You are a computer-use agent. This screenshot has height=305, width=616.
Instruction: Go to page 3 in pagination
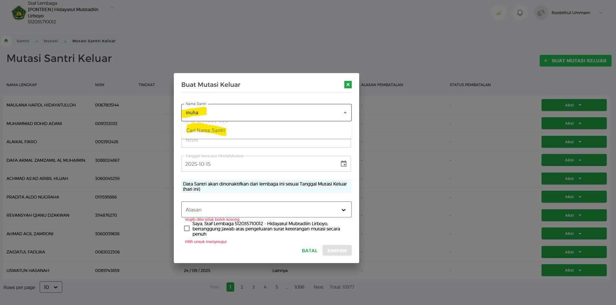point(254,287)
